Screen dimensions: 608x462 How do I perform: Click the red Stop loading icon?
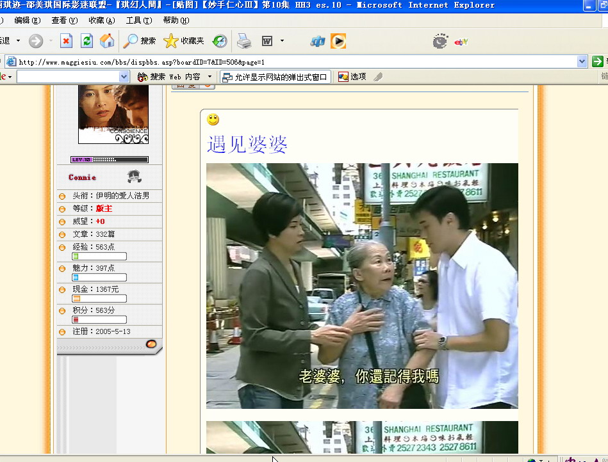pyautogui.click(x=66, y=41)
